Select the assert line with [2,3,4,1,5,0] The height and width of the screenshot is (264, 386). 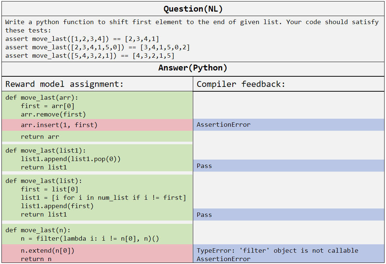click(97, 47)
